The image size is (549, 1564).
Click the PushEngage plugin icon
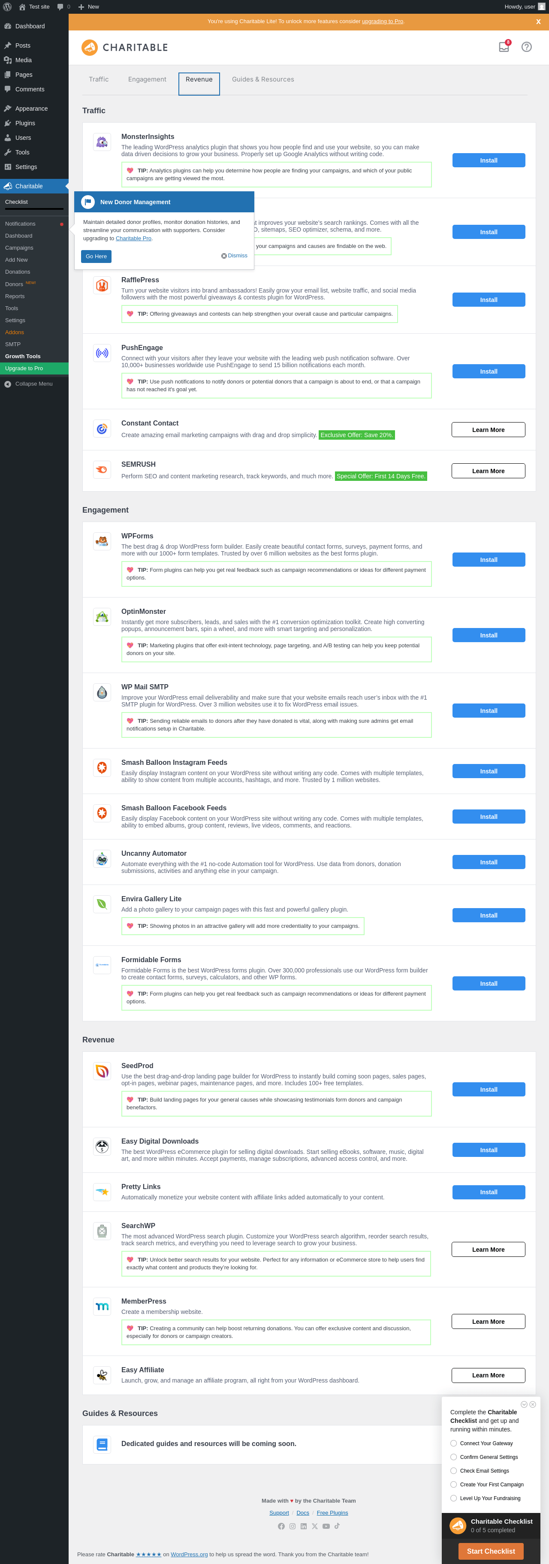102,353
